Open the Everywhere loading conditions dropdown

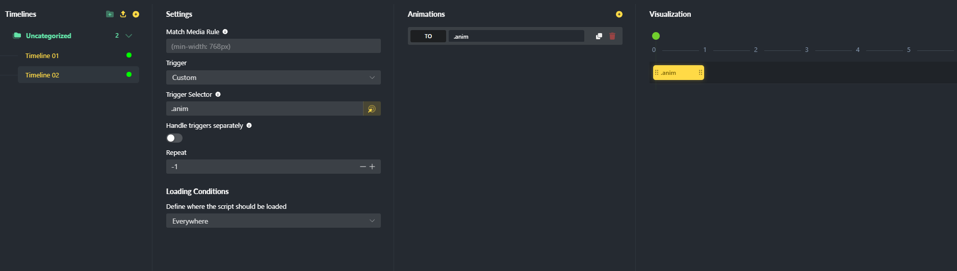click(x=273, y=221)
